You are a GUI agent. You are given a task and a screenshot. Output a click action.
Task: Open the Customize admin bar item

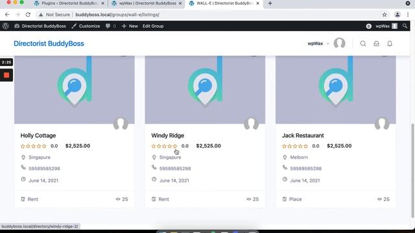pos(86,26)
